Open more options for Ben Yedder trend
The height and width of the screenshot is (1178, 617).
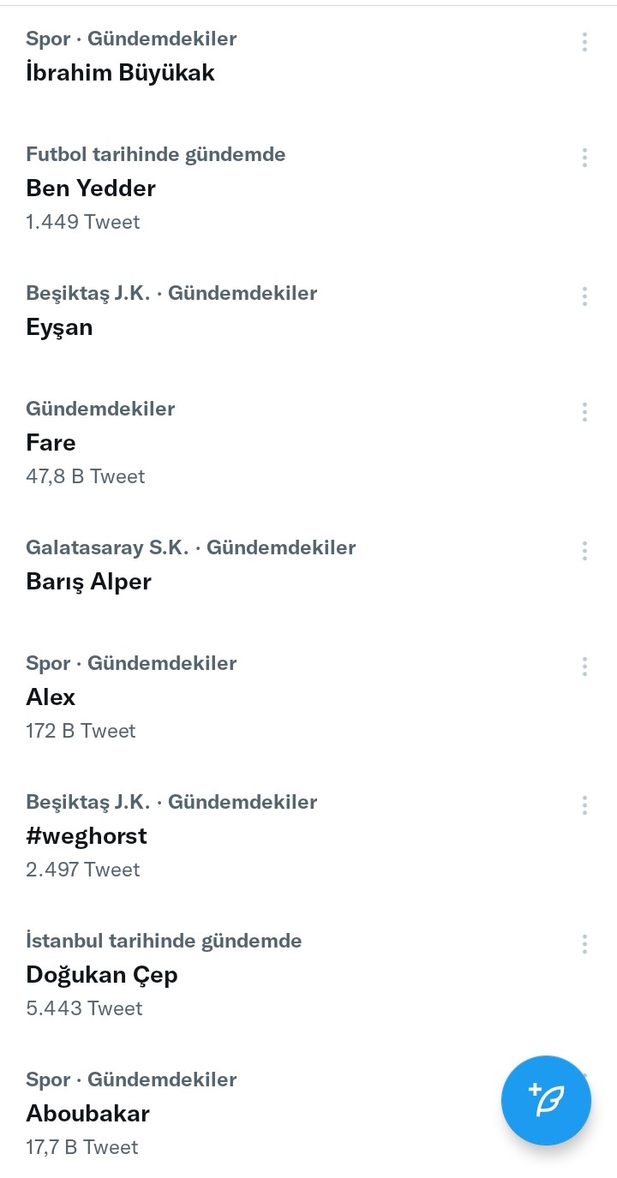584,158
